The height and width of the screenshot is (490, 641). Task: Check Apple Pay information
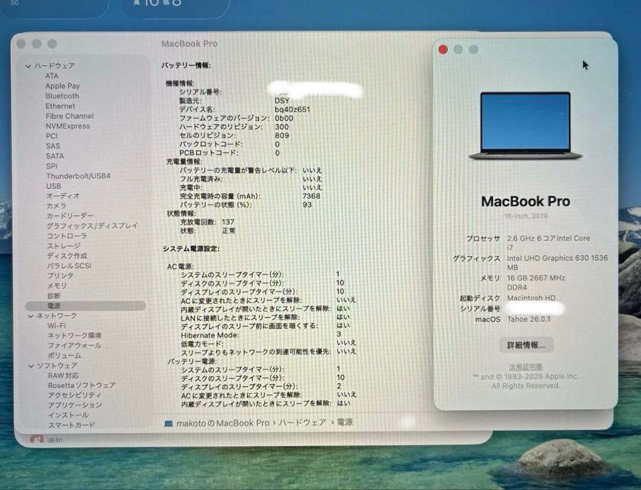(62, 85)
